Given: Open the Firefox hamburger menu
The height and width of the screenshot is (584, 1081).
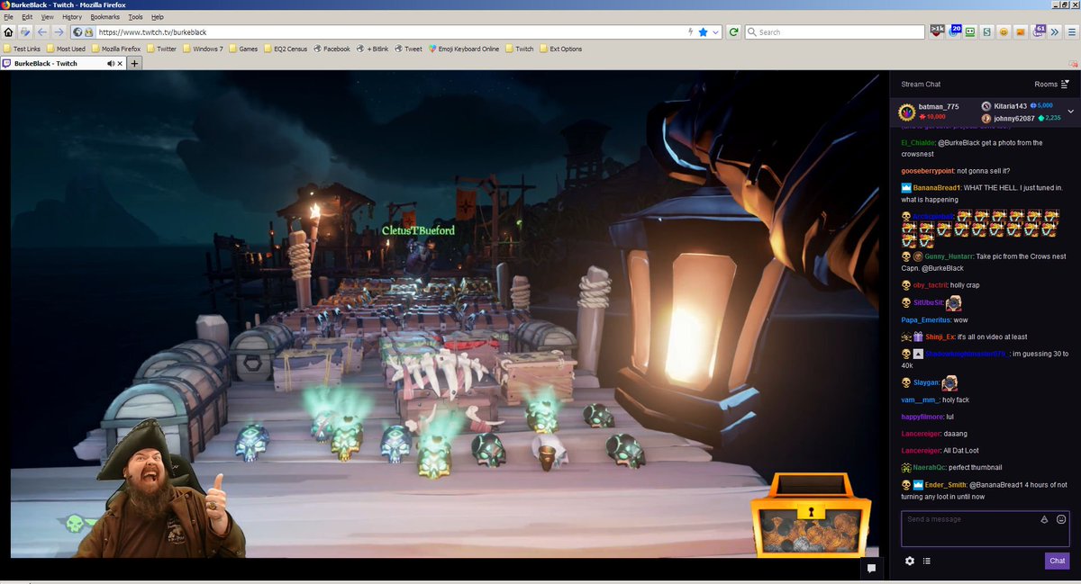Looking at the screenshot, I should (x=1070, y=32).
